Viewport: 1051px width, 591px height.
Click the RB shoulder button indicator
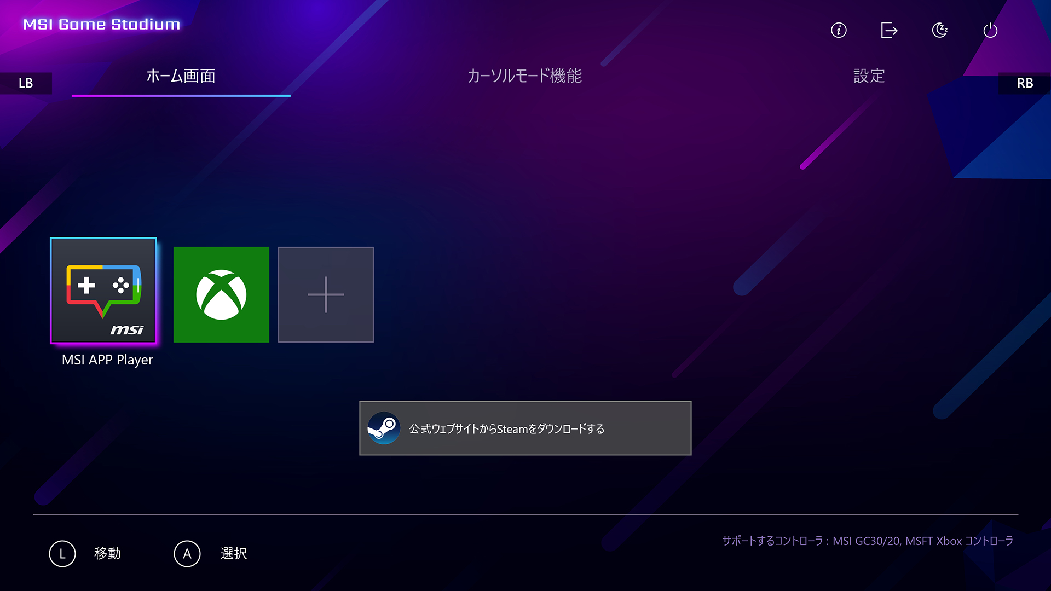1025,83
